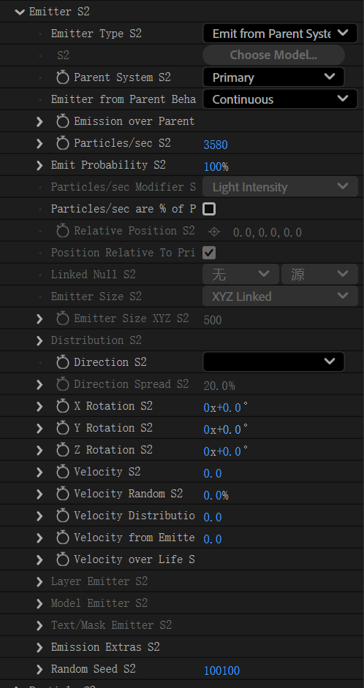This screenshot has width=364, height=688.
Task: Click the Choose Model... button
Action: pyautogui.click(x=273, y=55)
